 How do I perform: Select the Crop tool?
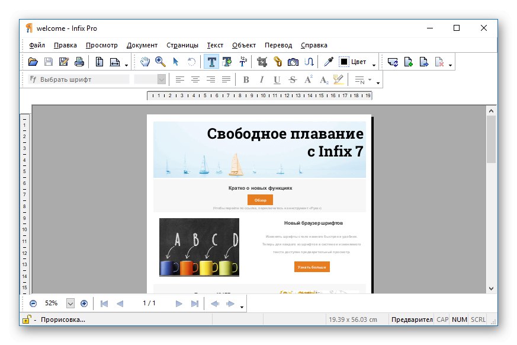tap(262, 62)
